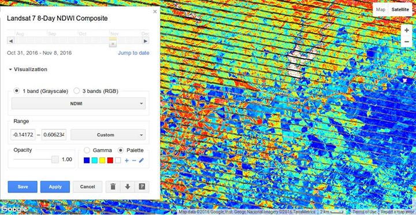This screenshot has height=215, width=416.
Task: Step timeline back with left arrow
Action: 10,41
